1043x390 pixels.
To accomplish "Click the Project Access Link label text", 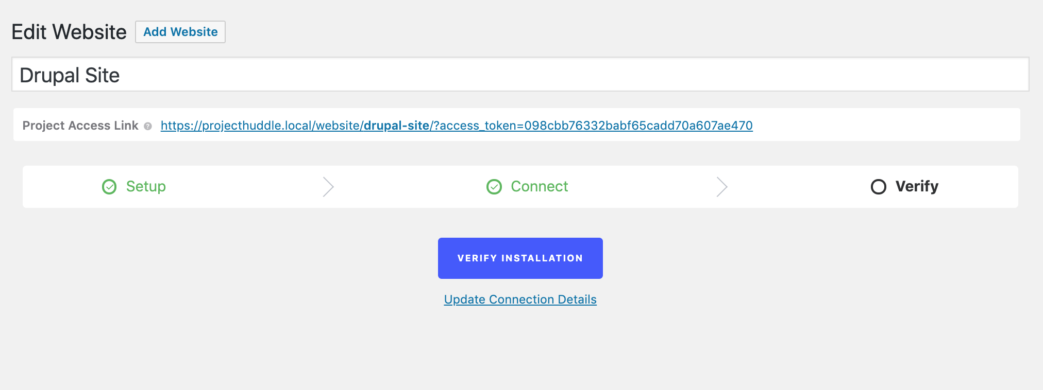I will coord(80,126).
